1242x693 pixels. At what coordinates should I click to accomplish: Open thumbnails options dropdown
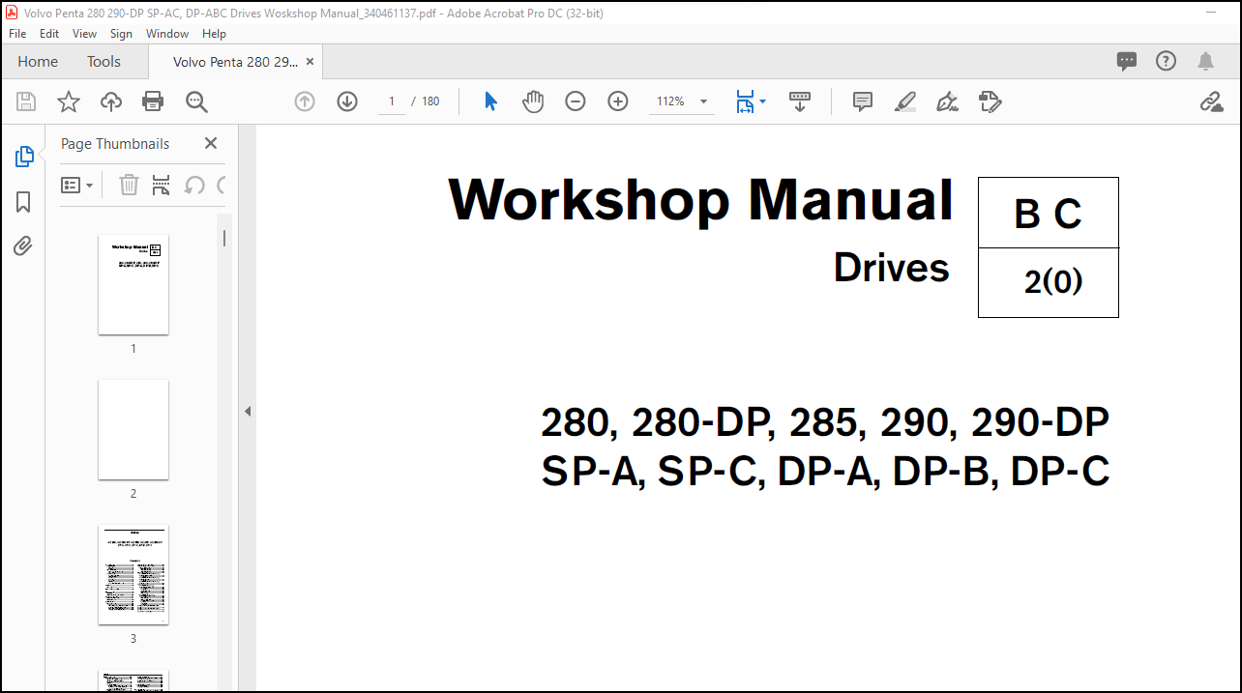tap(77, 185)
